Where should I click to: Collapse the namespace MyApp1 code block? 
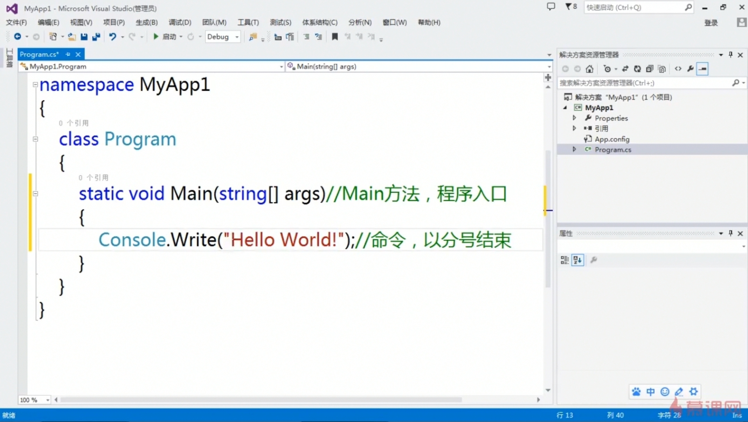click(35, 84)
